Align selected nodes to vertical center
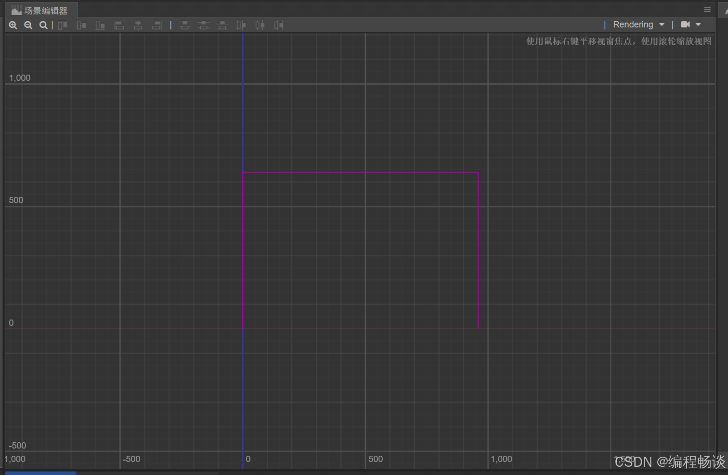Image resolution: width=728 pixels, height=475 pixels. point(81,25)
